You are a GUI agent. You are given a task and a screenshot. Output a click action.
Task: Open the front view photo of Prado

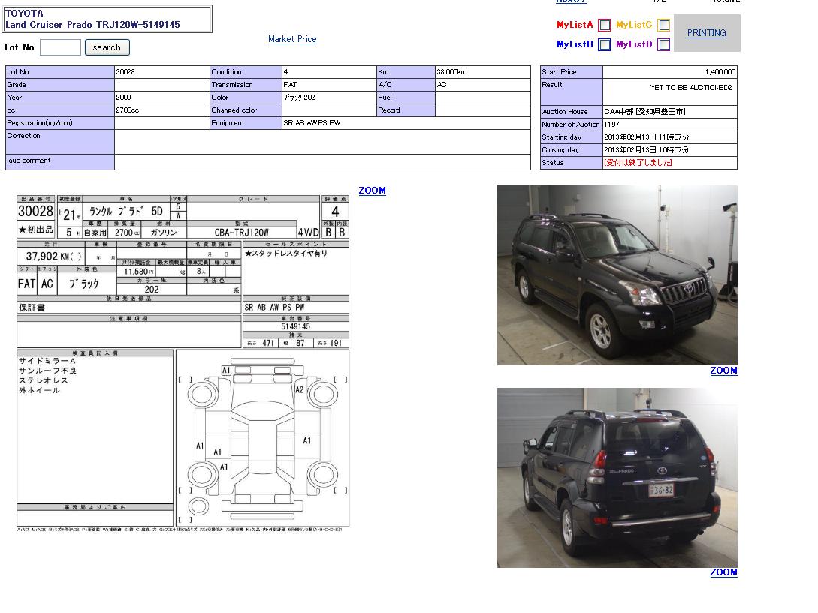(x=617, y=275)
